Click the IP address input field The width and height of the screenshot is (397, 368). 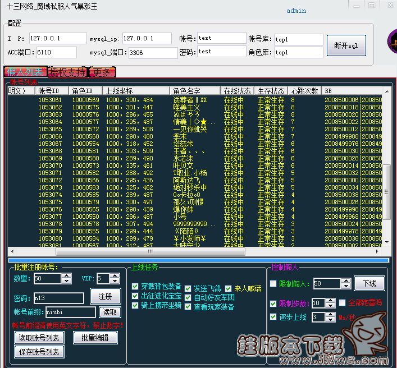[58, 39]
